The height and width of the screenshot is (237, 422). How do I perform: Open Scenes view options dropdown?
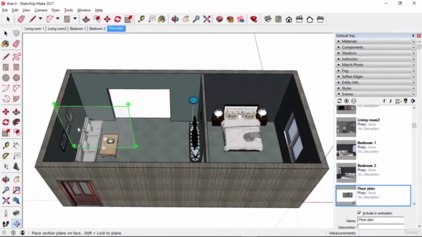[398, 101]
